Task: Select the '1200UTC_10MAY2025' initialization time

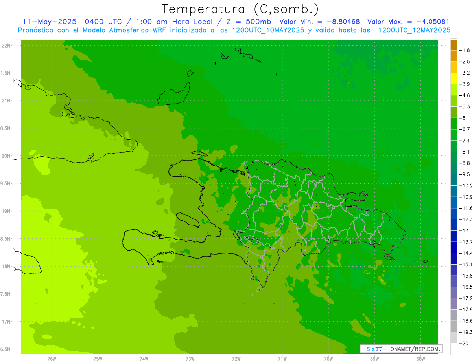Action: [268, 30]
